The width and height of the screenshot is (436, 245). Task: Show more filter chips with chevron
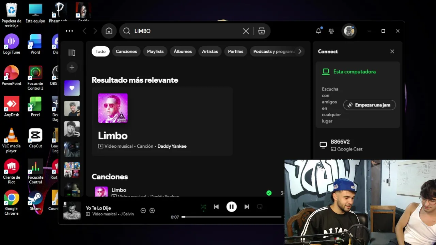(x=300, y=51)
